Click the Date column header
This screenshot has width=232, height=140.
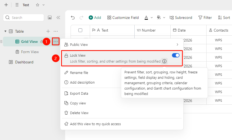pyautogui.click(x=188, y=30)
